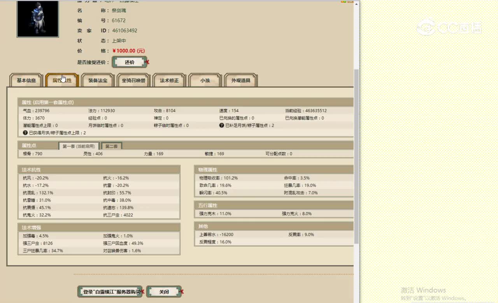Click the 关闭 button

point(164,292)
